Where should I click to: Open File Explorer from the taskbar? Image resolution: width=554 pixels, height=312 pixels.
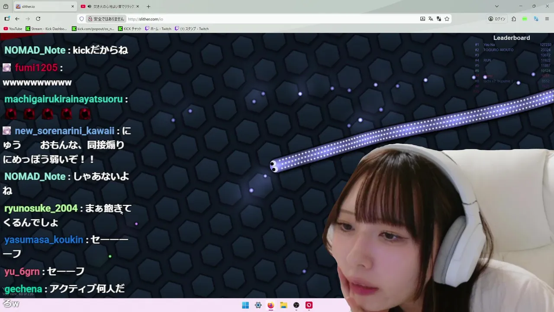tap(283, 305)
